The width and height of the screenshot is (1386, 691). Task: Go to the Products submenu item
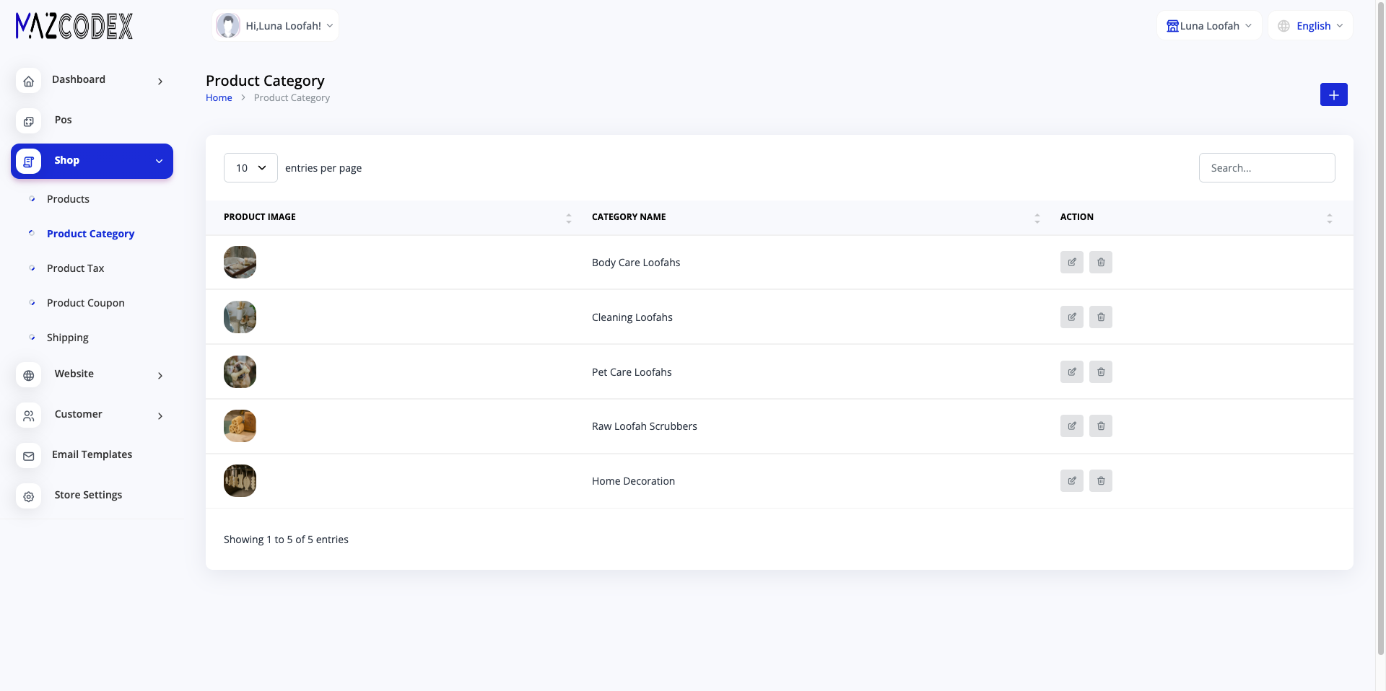[x=68, y=199]
